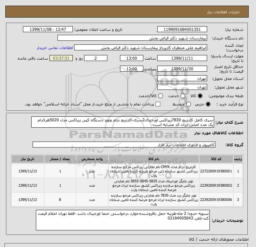Viewport: 256px width, 247px height.
Task: Click original toner 5835-5845-5855 item name
Action: (x=154, y=185)
